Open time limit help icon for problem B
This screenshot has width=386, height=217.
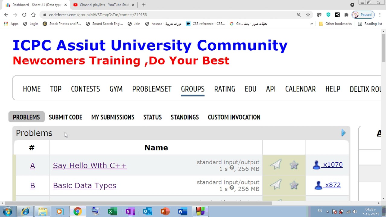click(x=232, y=188)
